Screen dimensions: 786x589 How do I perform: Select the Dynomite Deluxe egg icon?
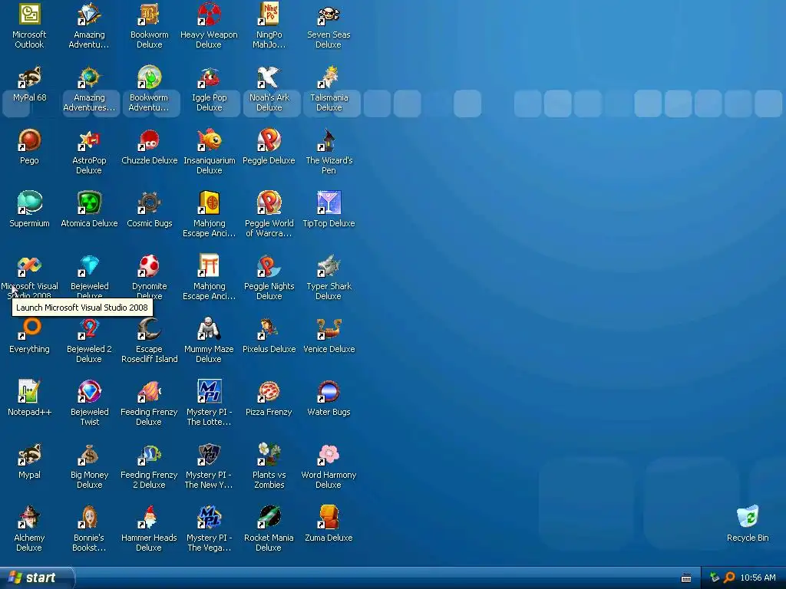click(x=150, y=266)
